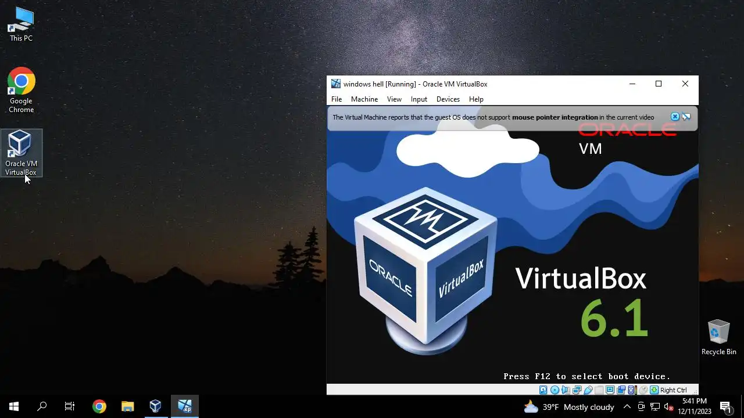The height and width of the screenshot is (418, 744).
Task: Click the Right Ctrl host key label
Action: (x=674, y=390)
